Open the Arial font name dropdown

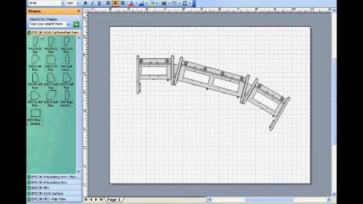(63, 3)
